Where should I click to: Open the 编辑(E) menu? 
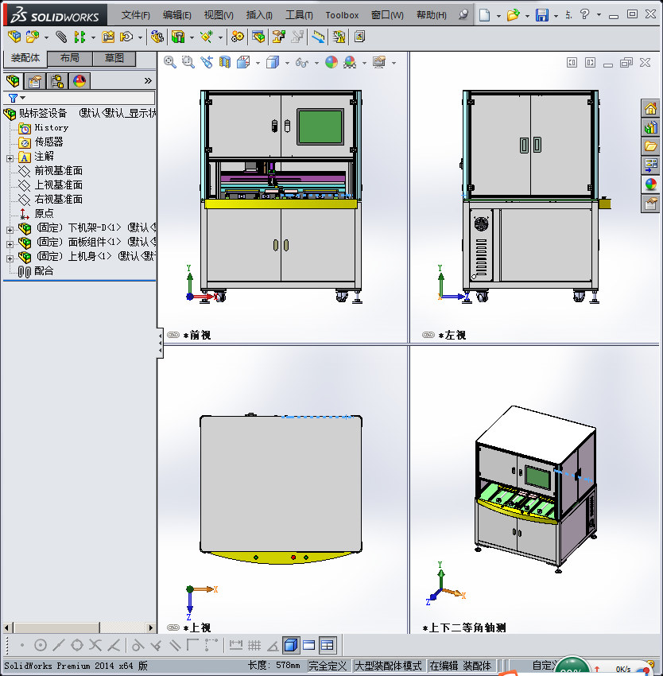tap(177, 15)
